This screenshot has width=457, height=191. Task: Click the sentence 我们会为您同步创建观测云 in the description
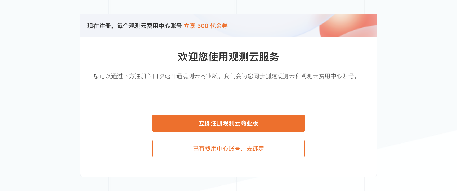(259, 76)
